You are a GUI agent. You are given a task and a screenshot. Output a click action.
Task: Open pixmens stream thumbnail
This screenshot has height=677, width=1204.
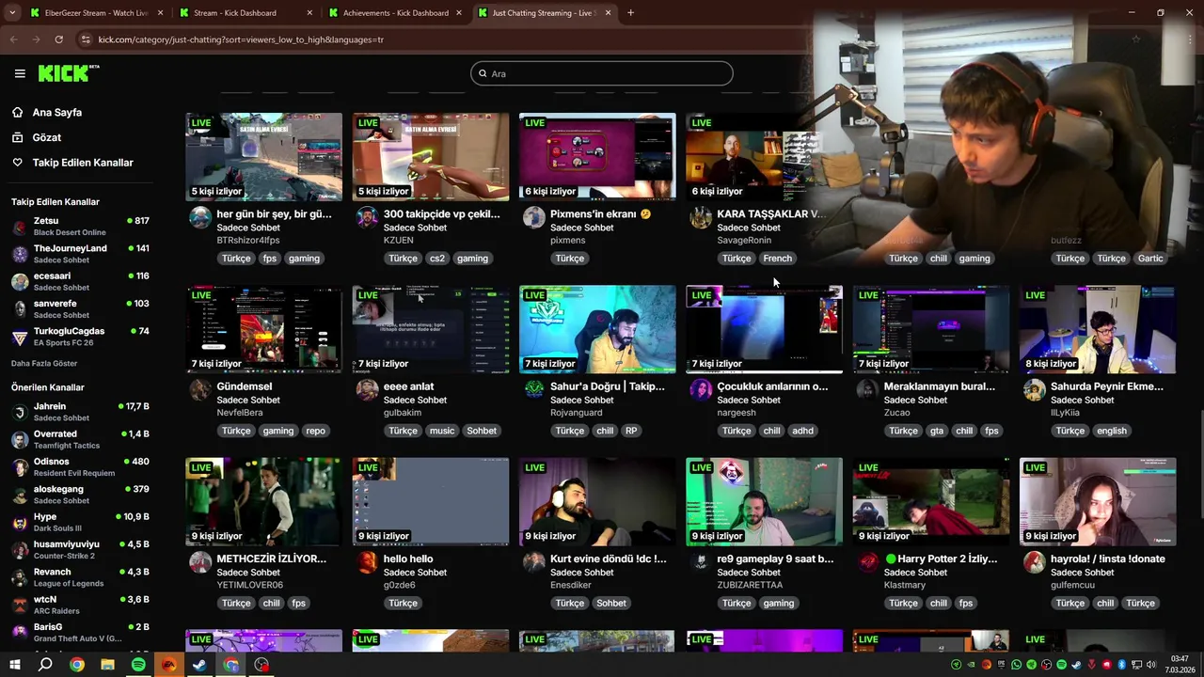click(597, 156)
